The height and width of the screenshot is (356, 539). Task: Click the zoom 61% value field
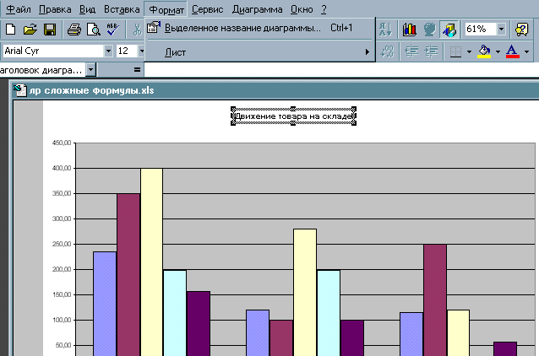(481, 30)
